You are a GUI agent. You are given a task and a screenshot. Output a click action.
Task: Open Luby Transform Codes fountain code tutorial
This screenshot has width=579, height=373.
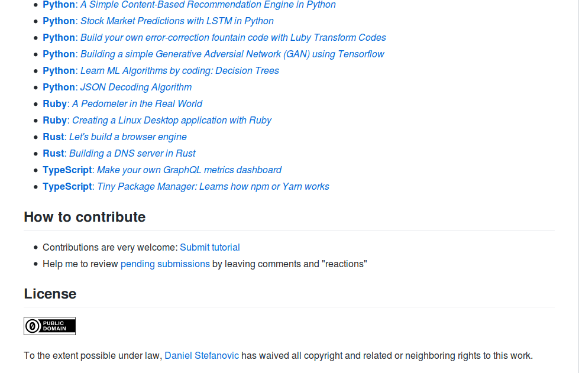click(233, 38)
